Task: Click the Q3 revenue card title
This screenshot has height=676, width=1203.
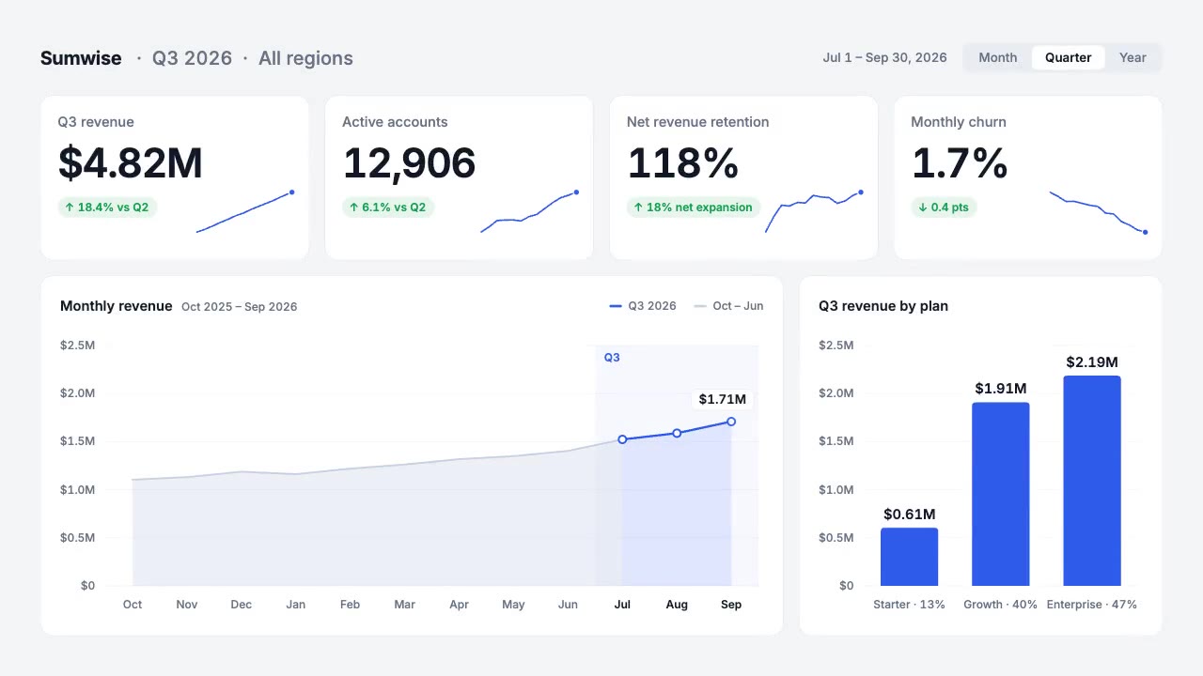Action: tap(96, 122)
